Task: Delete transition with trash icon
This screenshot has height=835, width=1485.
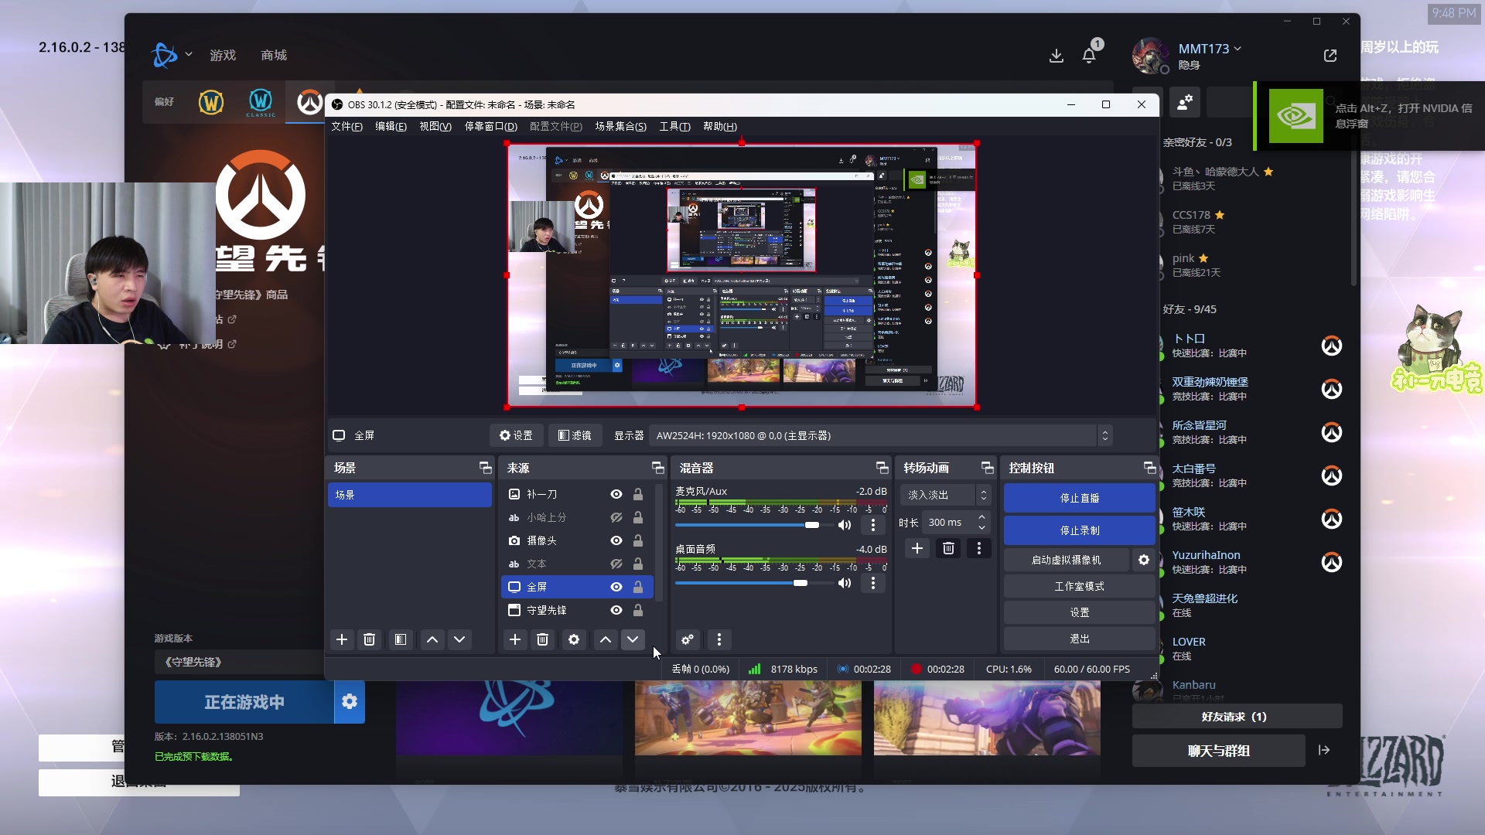Action: click(x=948, y=548)
